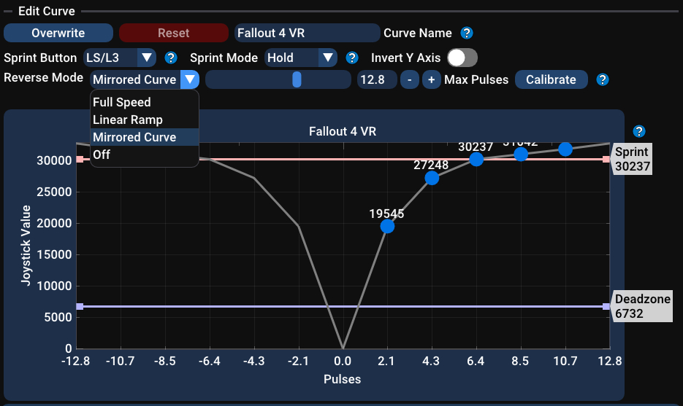Click the Calibrate button

(x=551, y=79)
